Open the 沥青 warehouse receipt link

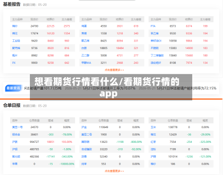(84, 157)
